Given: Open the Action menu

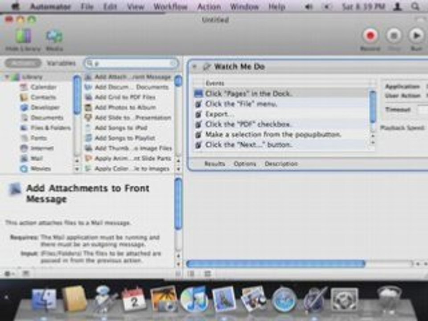Looking at the screenshot, I should [x=209, y=7].
